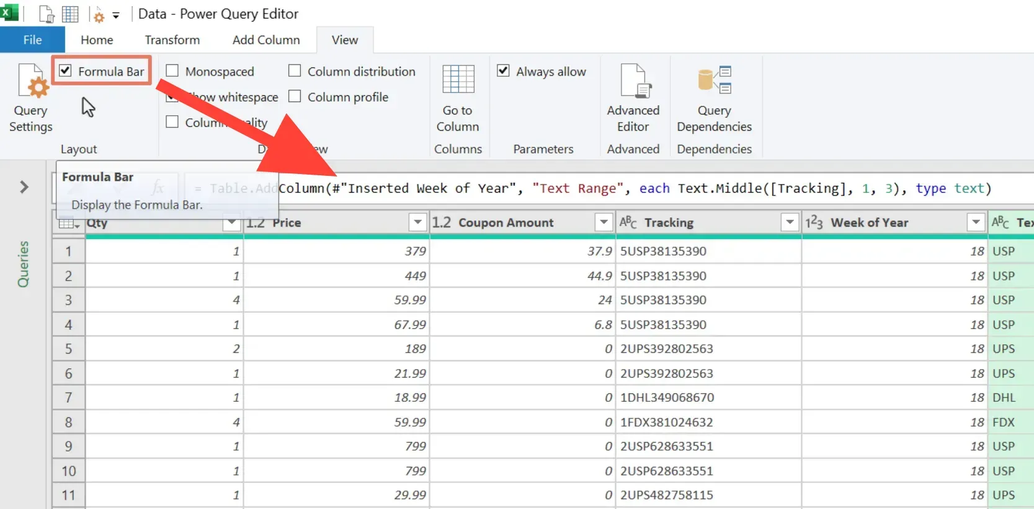Viewport: 1034px width, 509px height.
Task: Click the table icon in quick access toolbar
Action: (x=70, y=14)
